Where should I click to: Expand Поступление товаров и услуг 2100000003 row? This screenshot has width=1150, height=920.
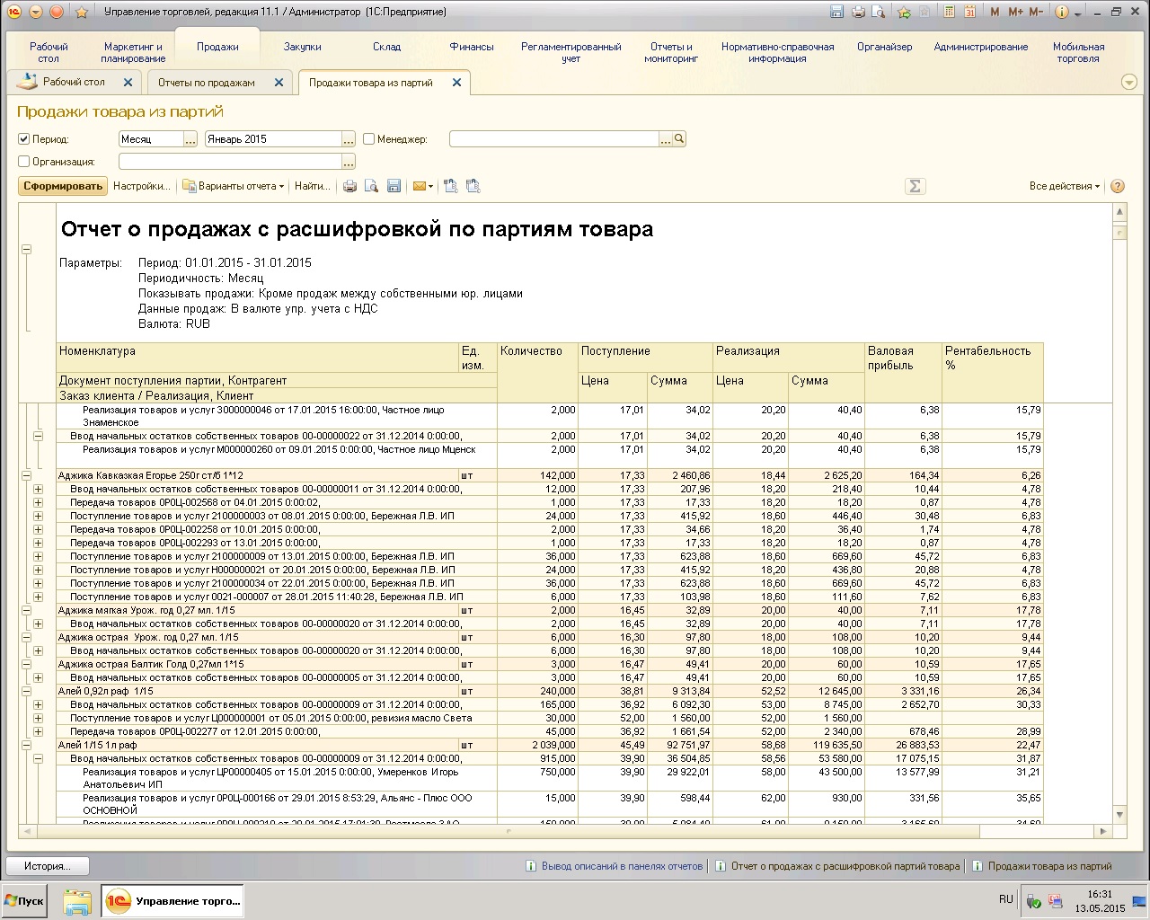[39, 517]
